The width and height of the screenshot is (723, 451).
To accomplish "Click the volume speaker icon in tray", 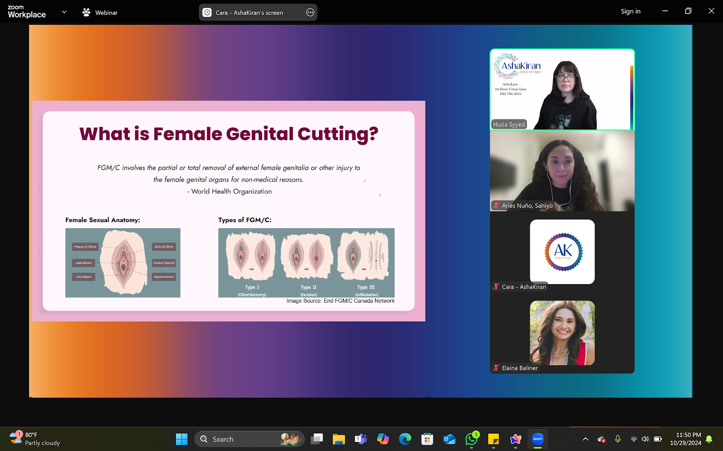I will pos(645,439).
